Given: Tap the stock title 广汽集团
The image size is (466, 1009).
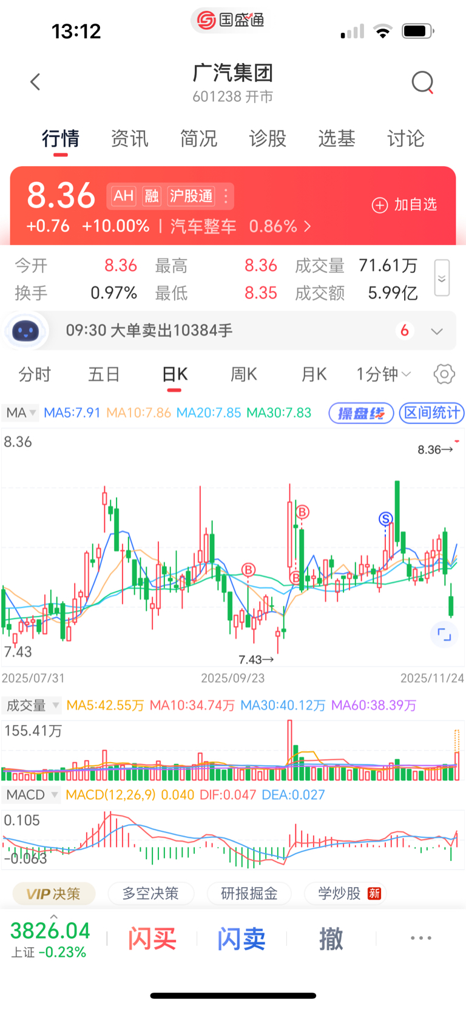Looking at the screenshot, I should (x=233, y=73).
